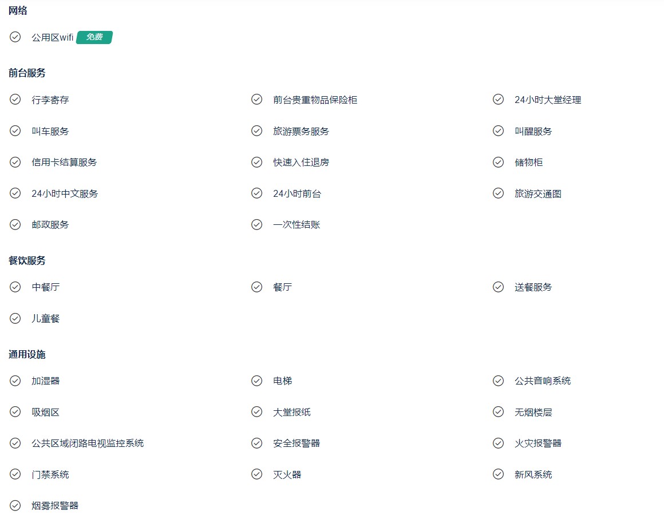Click the 通用设施 section heading

27,355
